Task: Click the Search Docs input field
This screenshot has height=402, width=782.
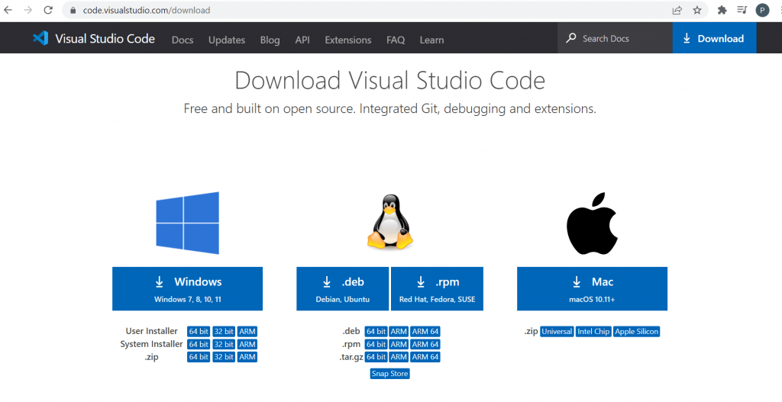Action: (615, 38)
